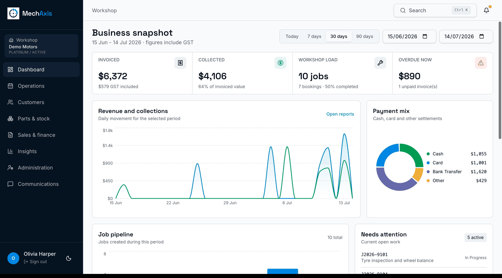Viewport: 502px width, 278px height.
Task: Click the Sales & finance document icon
Action: point(10,135)
